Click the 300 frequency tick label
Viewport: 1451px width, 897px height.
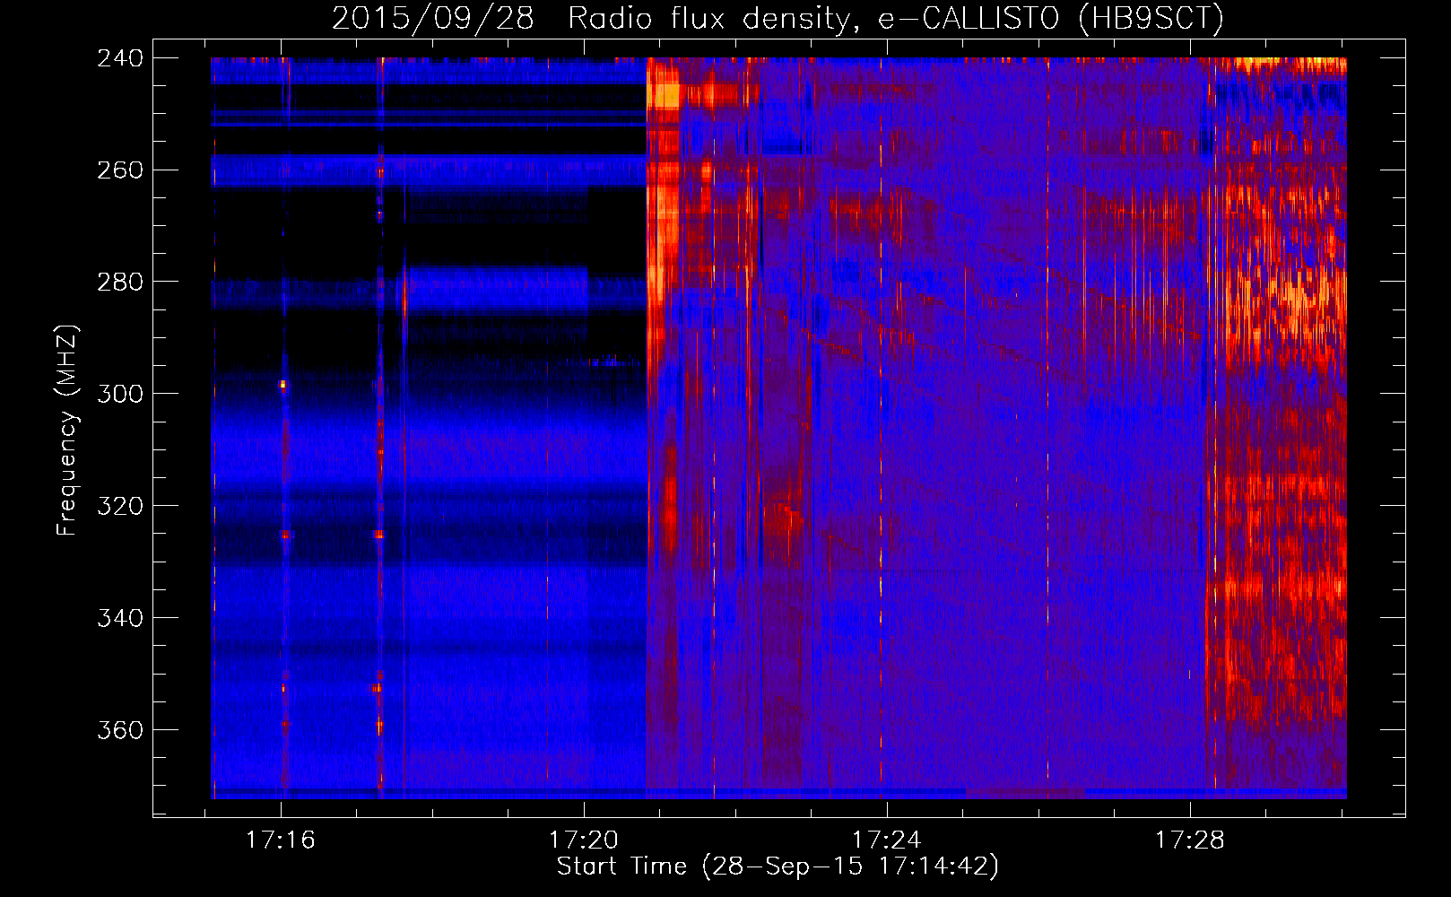coord(120,394)
